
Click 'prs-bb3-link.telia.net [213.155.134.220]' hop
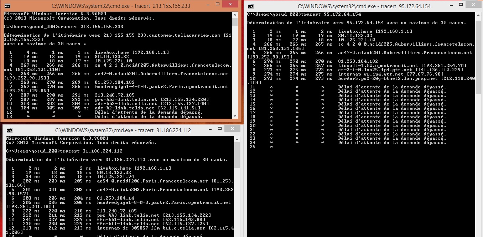pyautogui.click(x=152, y=99)
